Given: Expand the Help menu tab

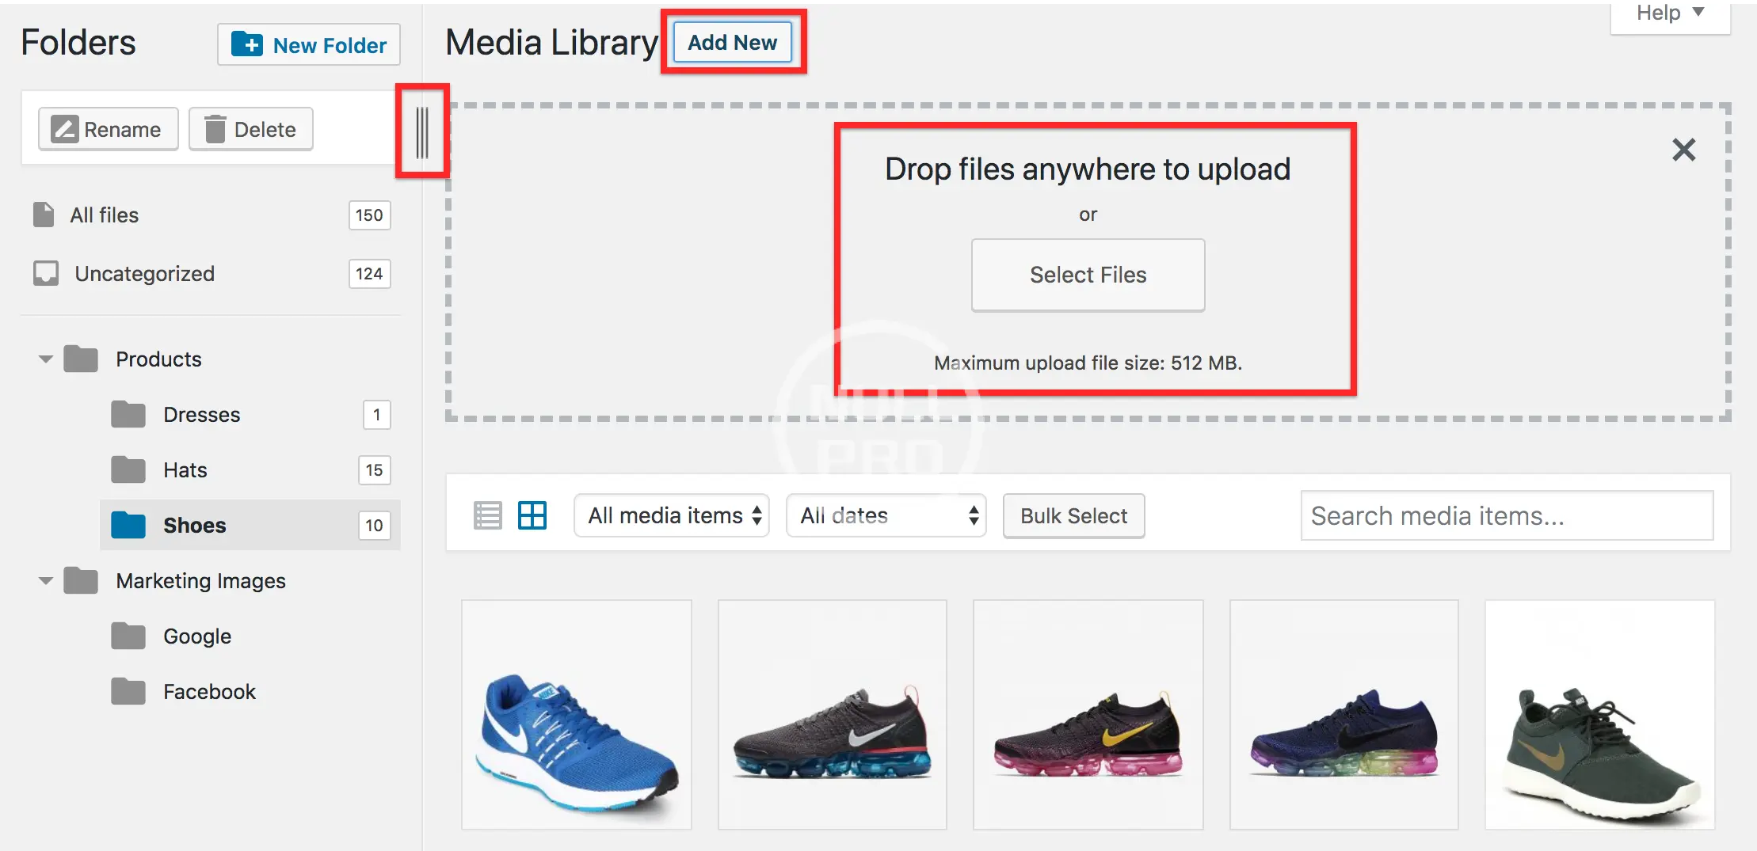Looking at the screenshot, I should click(1670, 13).
